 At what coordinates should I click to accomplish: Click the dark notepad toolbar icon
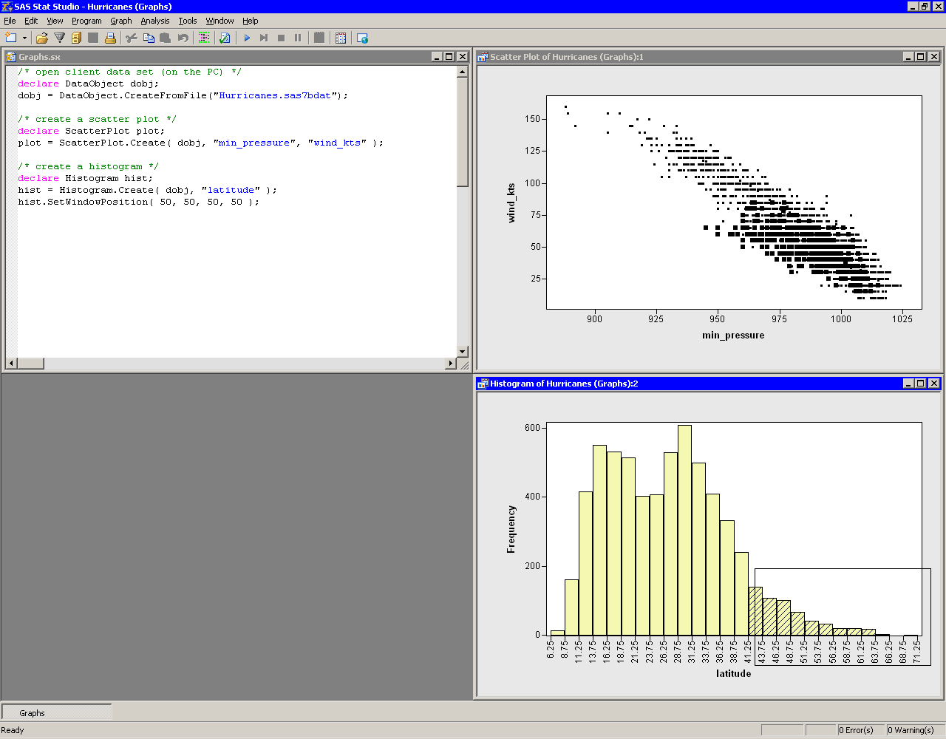click(x=319, y=38)
